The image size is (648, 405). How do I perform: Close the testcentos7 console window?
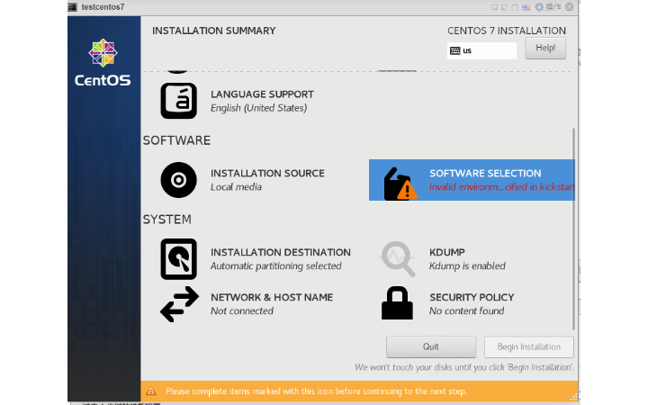click(x=570, y=7)
